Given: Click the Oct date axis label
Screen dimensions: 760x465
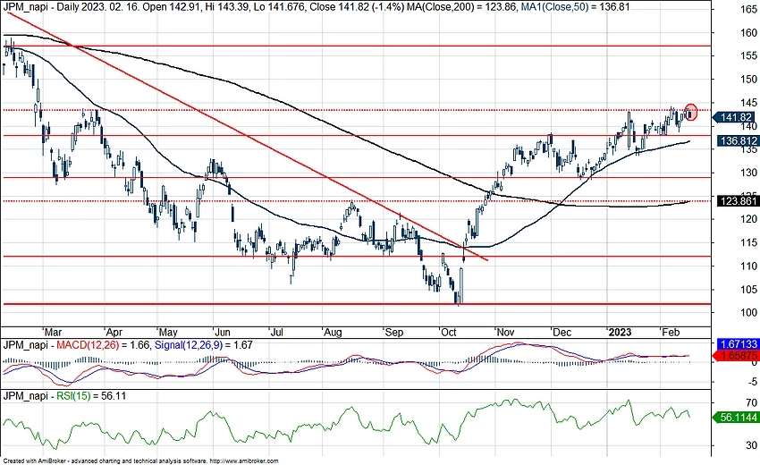Looking at the screenshot, I should click(x=449, y=332).
